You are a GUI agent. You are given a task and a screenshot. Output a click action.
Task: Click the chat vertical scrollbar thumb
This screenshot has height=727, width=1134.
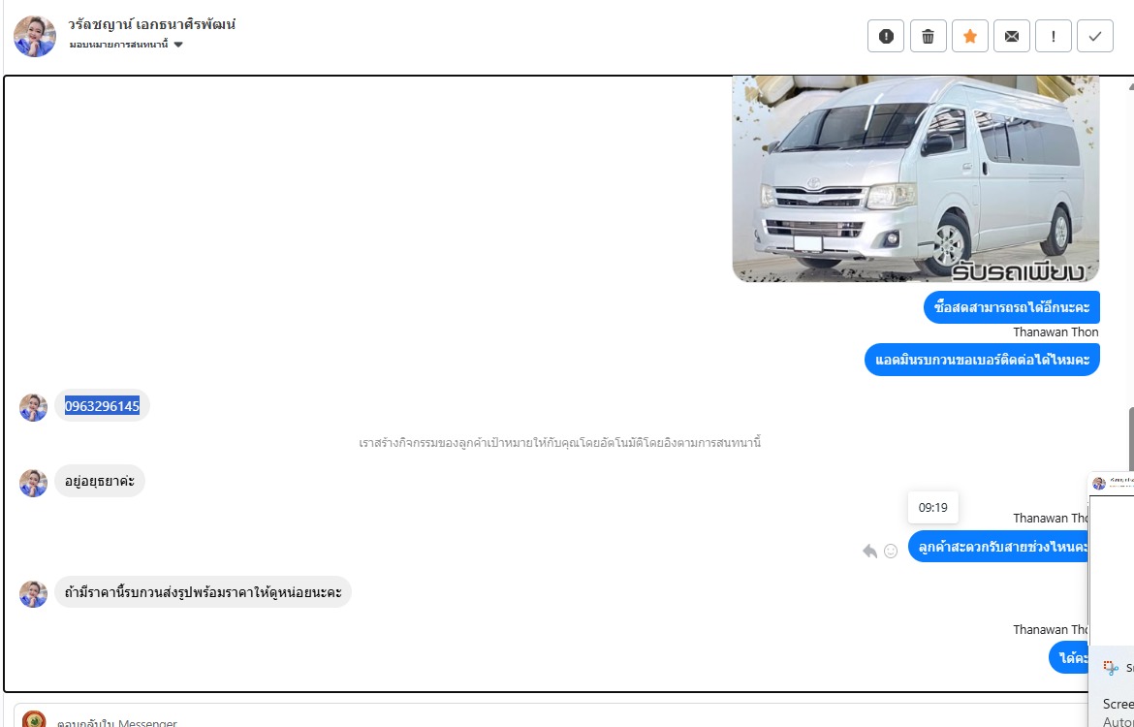point(1131,440)
